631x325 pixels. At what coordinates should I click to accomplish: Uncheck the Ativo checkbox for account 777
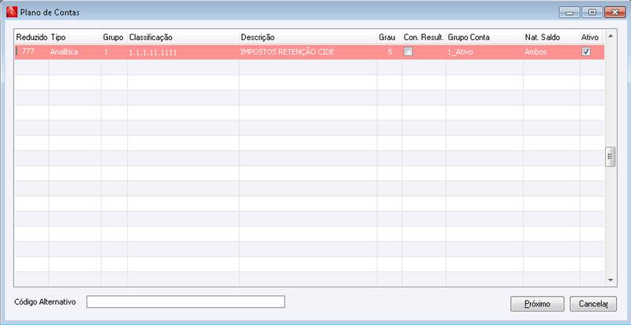coord(587,51)
